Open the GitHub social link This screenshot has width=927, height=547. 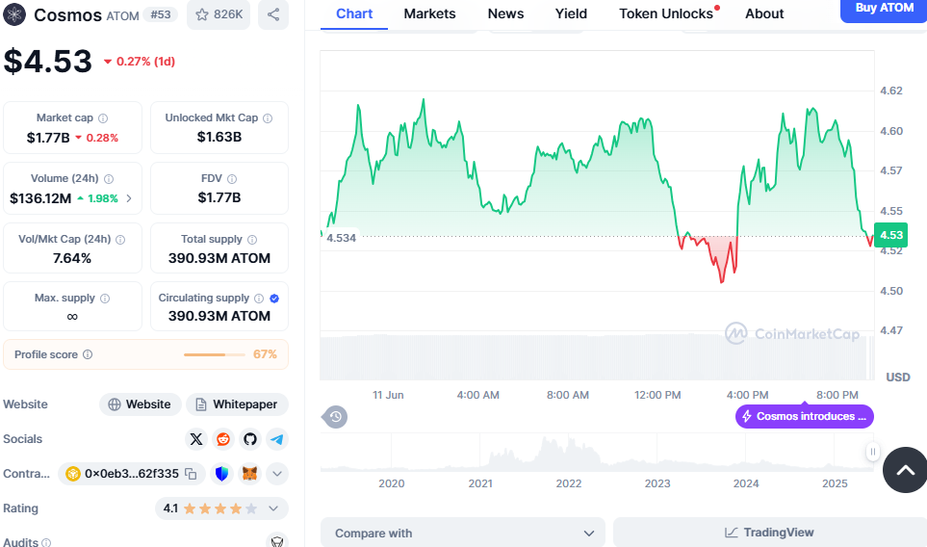pos(250,439)
